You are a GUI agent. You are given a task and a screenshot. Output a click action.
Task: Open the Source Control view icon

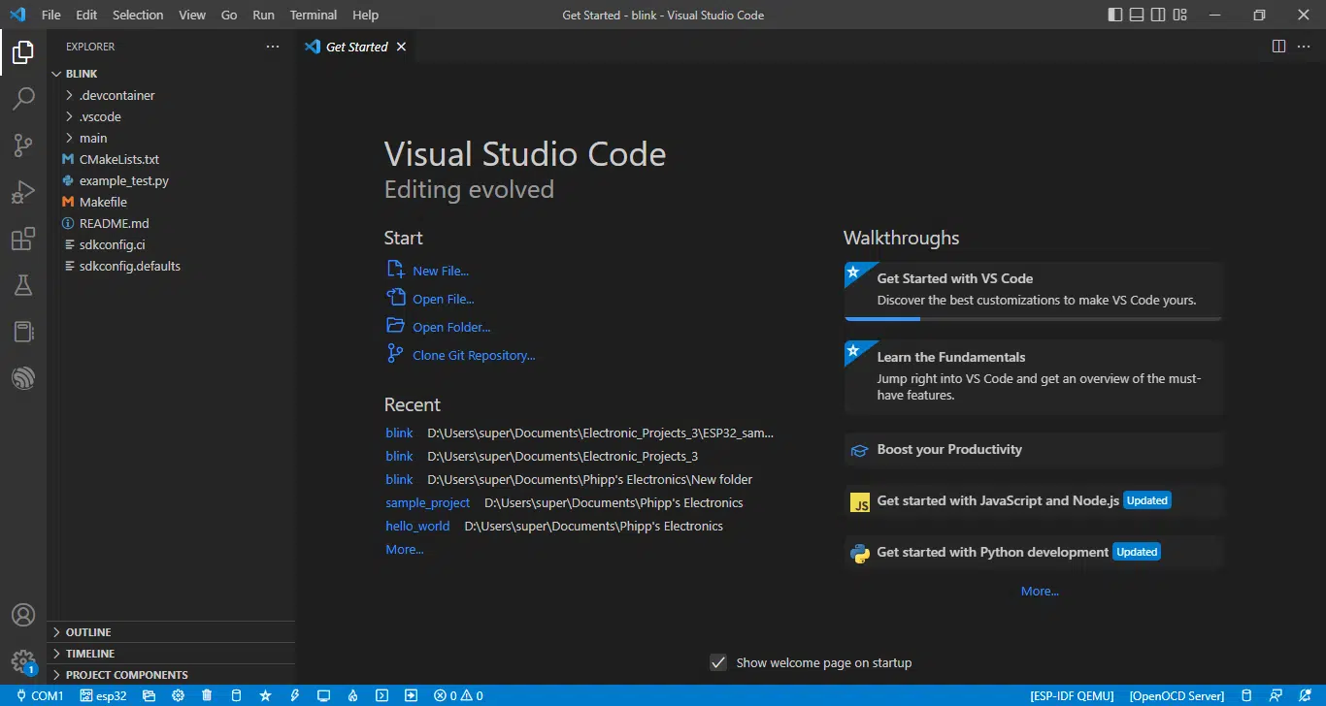tap(23, 145)
